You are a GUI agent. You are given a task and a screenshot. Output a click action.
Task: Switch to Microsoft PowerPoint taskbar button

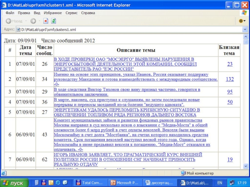[125, 183]
